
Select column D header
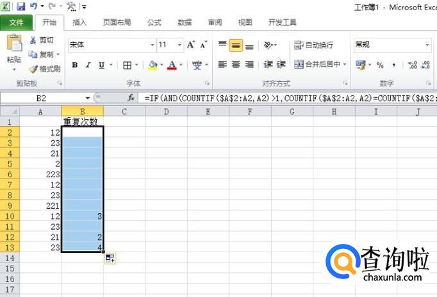167,111
